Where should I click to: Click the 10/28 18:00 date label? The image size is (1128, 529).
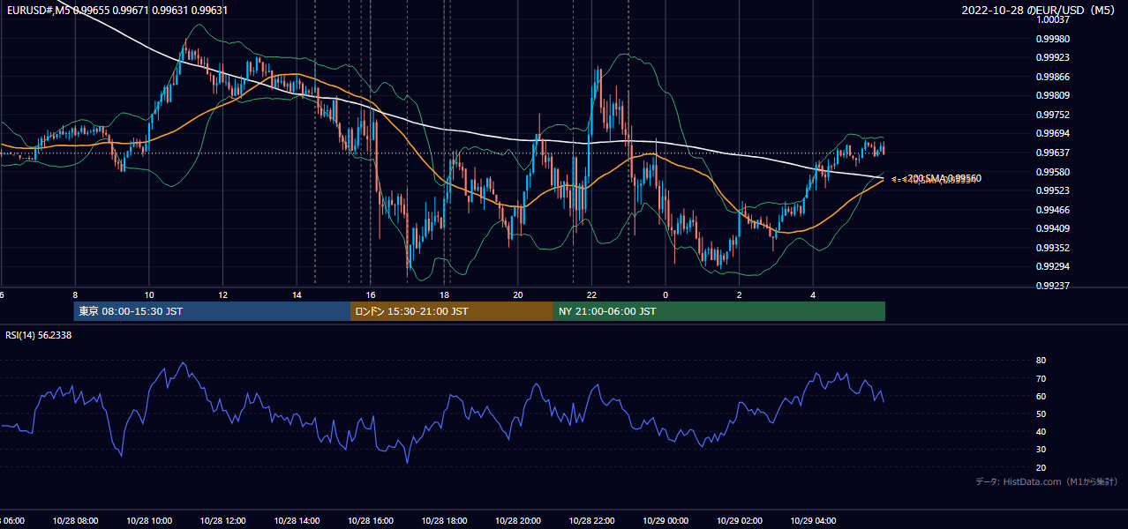click(444, 521)
